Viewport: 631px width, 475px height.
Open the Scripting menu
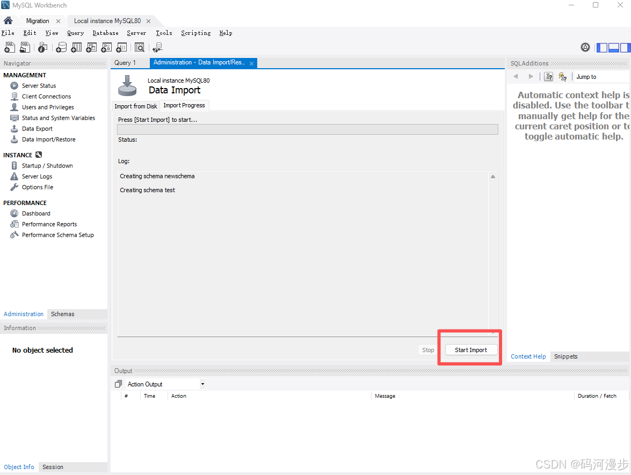[195, 33]
